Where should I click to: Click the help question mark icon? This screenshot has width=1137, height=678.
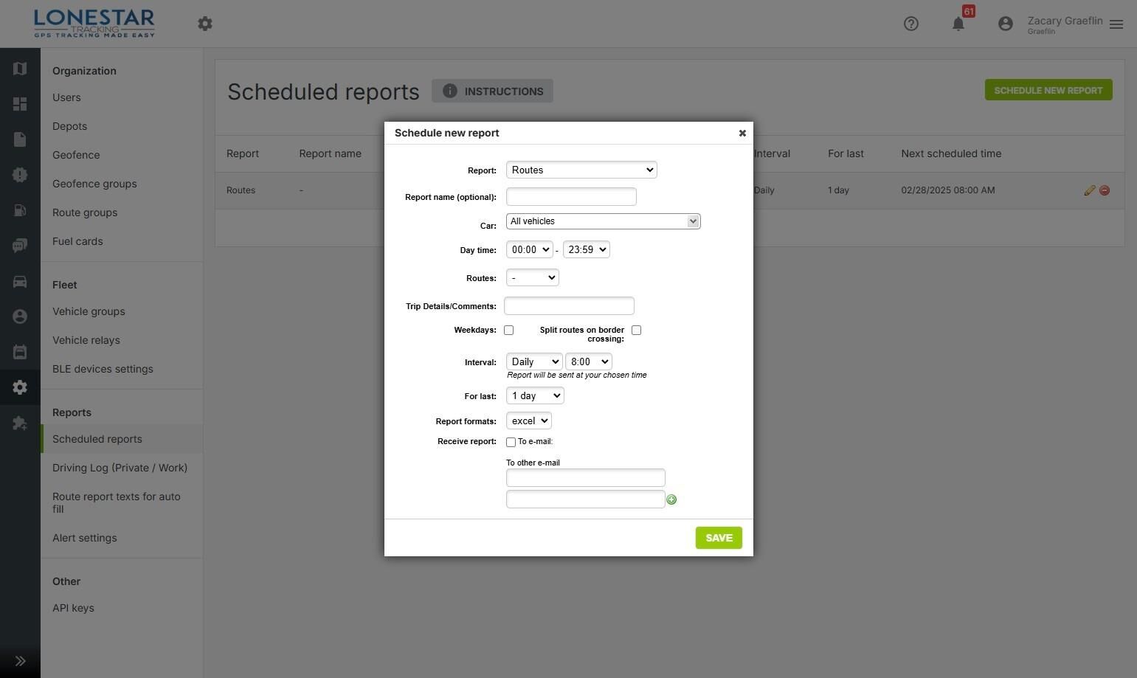(x=911, y=24)
